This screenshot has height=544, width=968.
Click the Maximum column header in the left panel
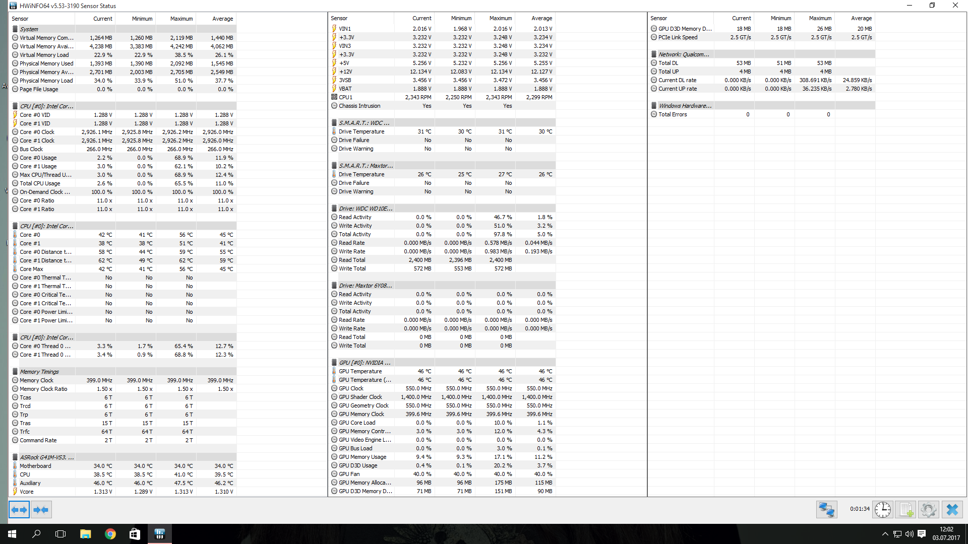[181, 19]
